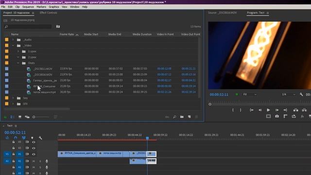Expand the Seq bin
This screenshot has height=175, width=311.
[13, 98]
